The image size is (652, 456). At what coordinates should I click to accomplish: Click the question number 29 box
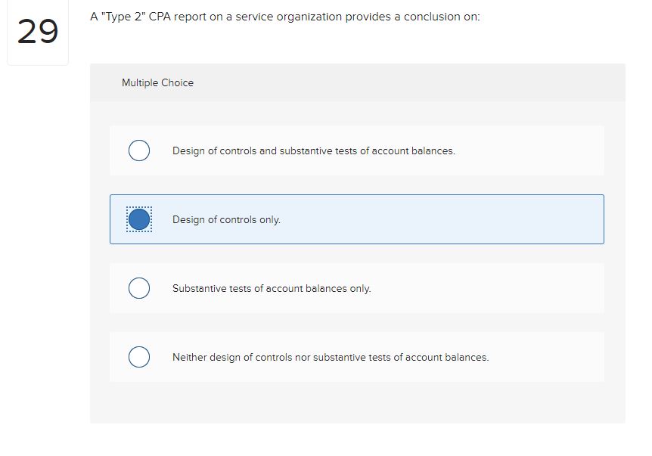38,33
